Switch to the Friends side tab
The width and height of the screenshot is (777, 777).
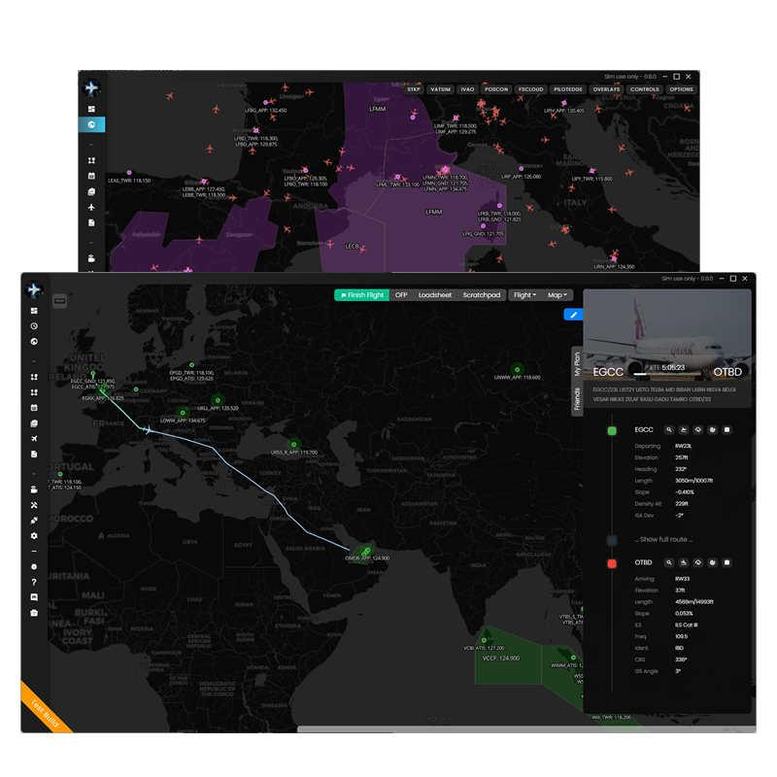[x=576, y=396]
